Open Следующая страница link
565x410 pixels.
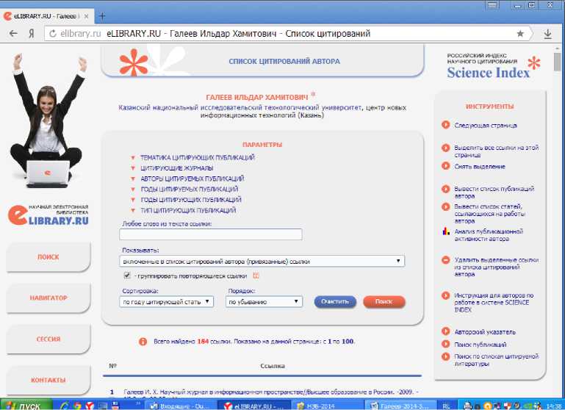pos(486,126)
